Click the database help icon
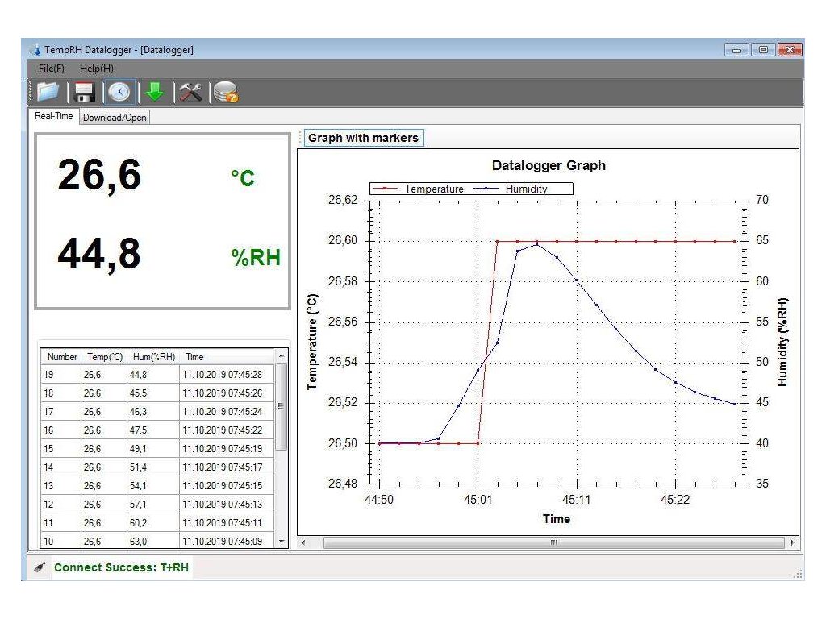Viewport: 826px width, 619px height. tap(226, 93)
